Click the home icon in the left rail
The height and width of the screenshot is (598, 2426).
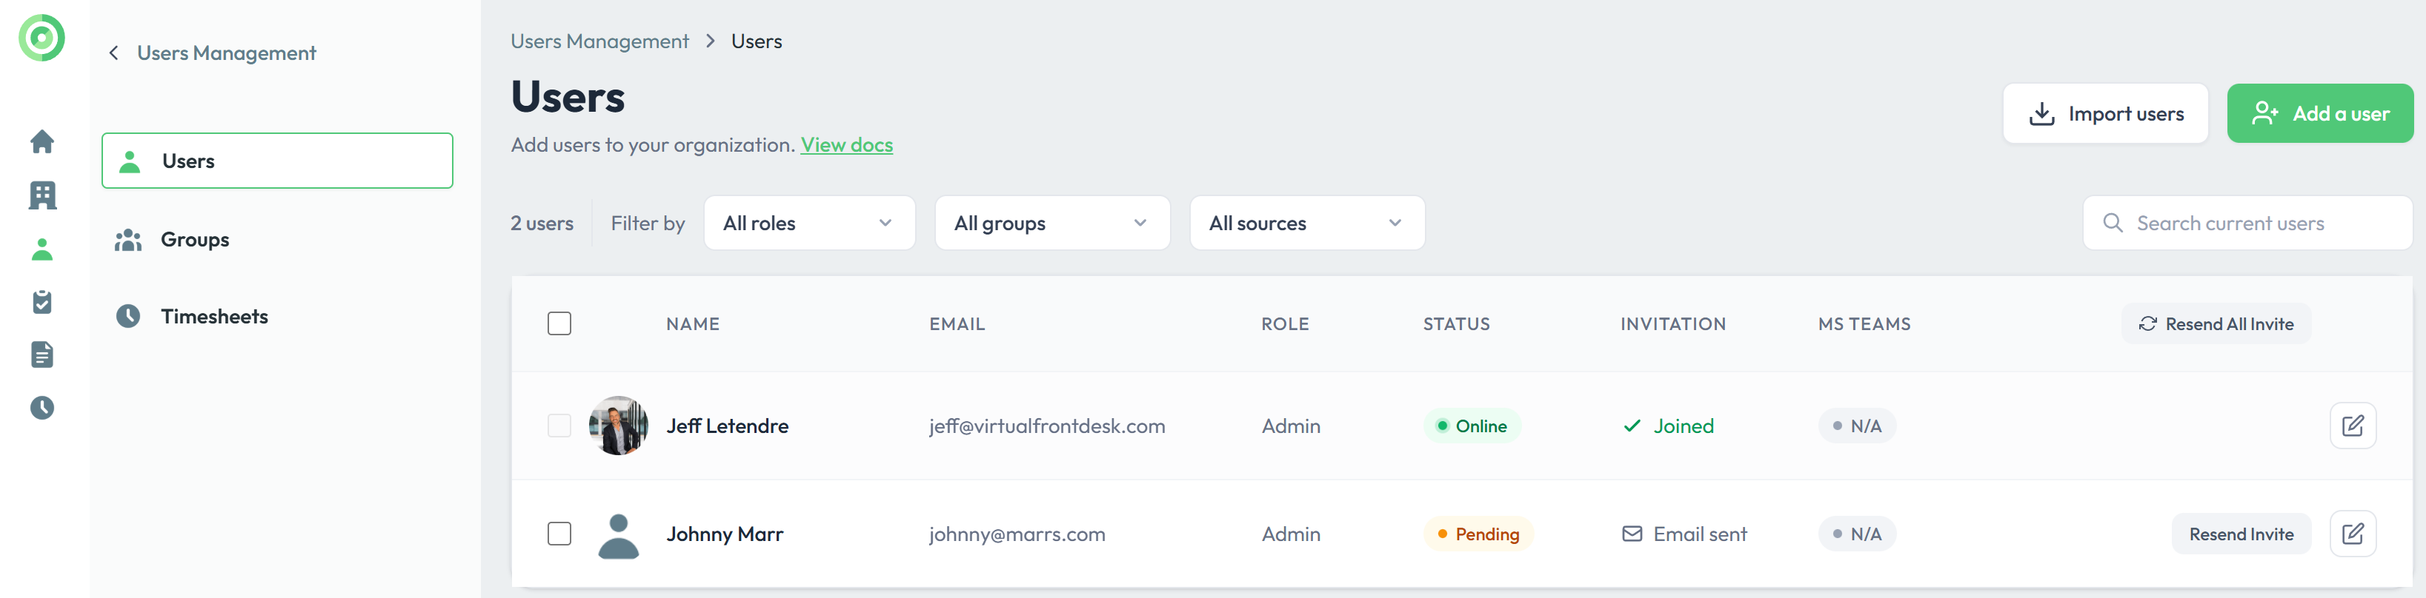(x=42, y=142)
